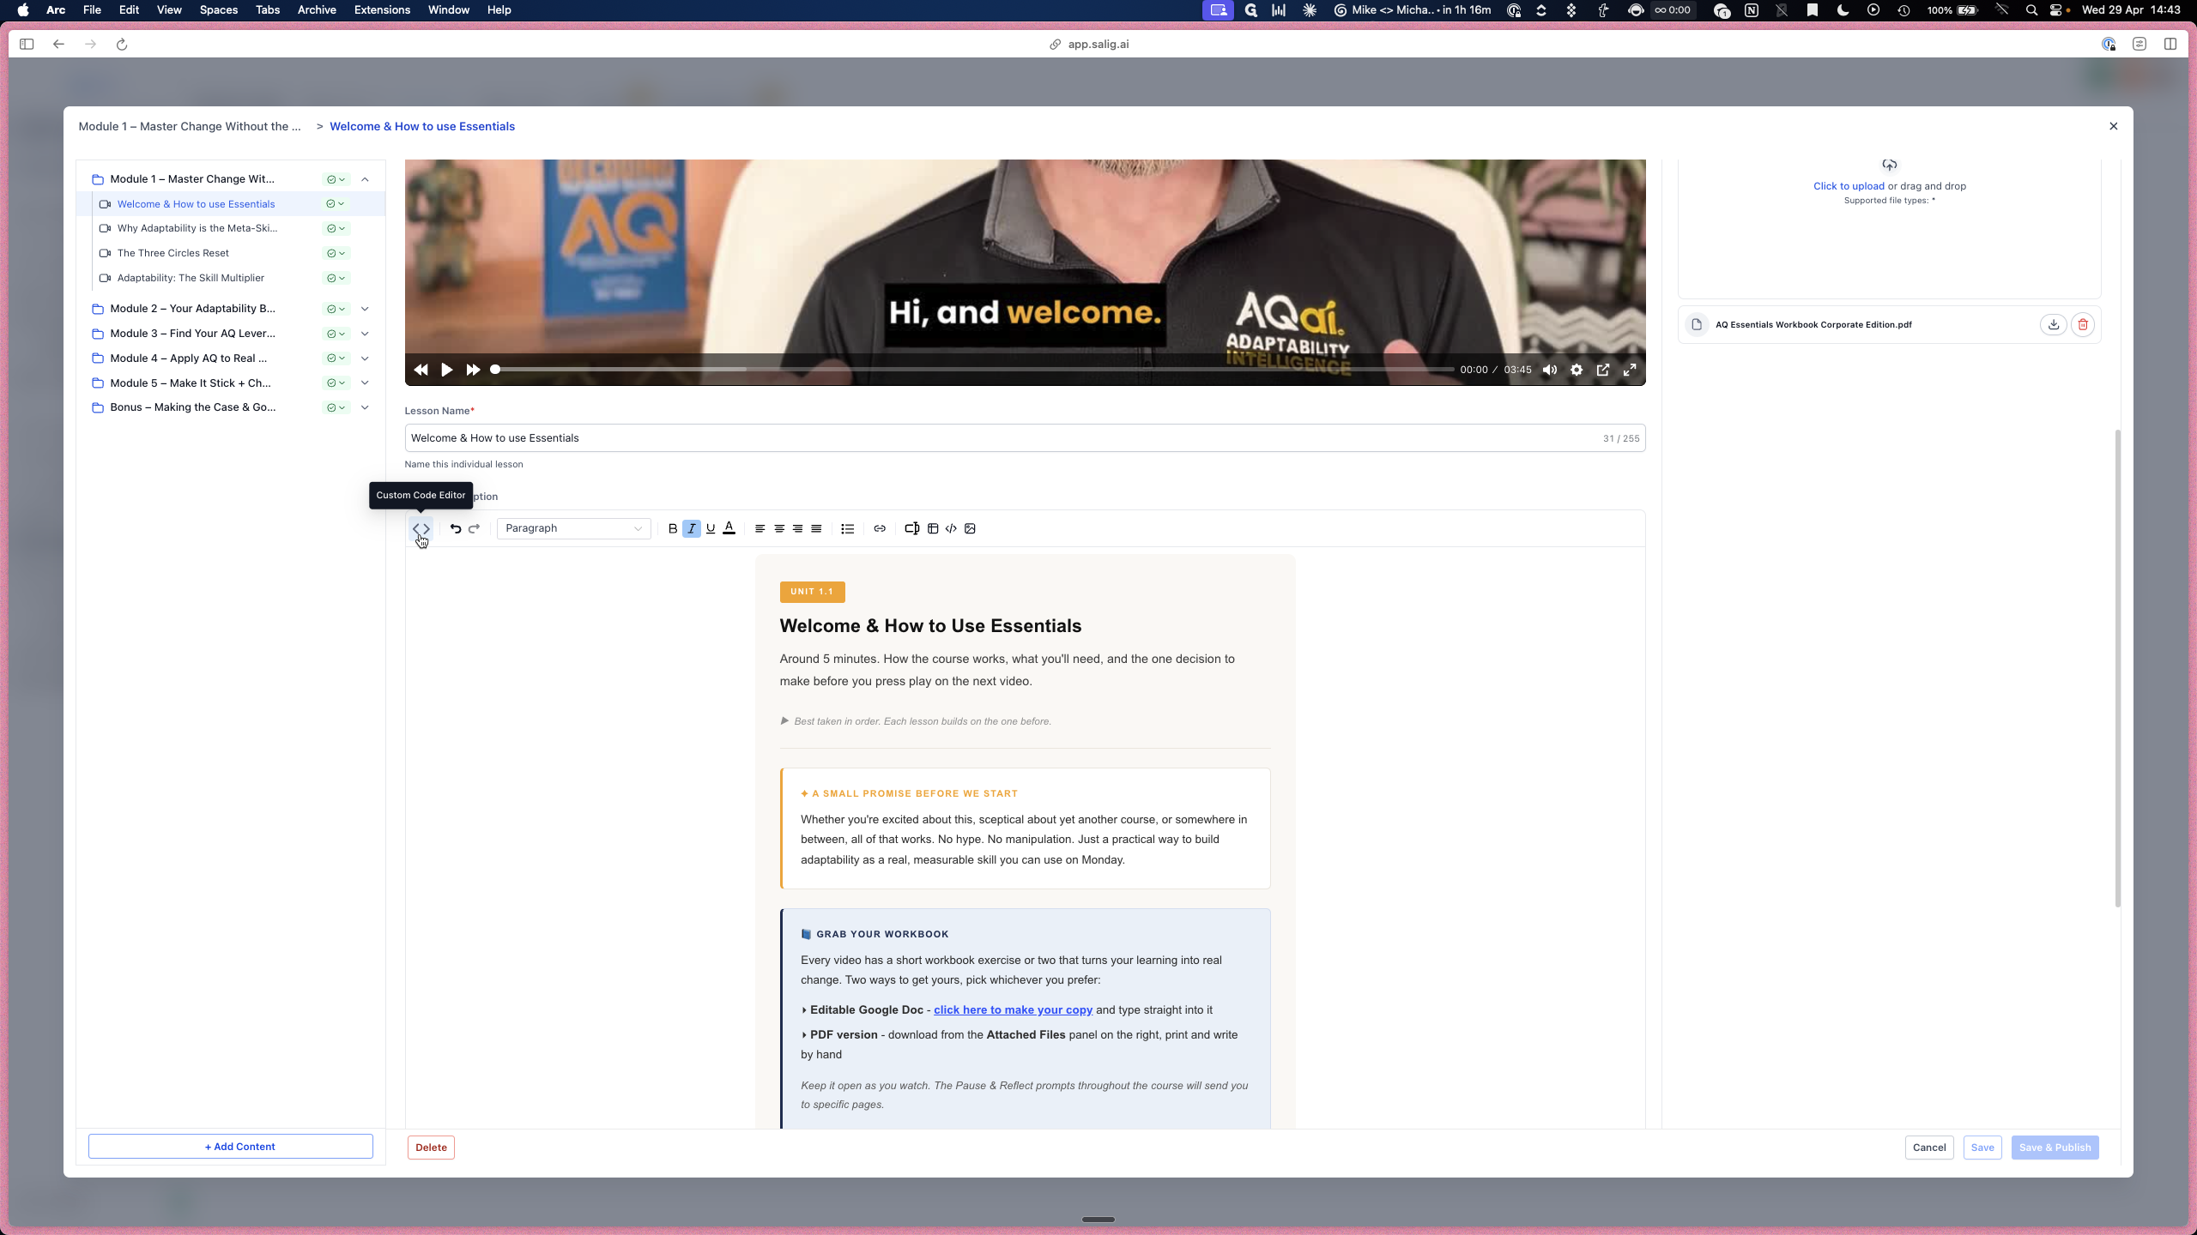The height and width of the screenshot is (1235, 2197).
Task: Expand Module 2 – Your Adaptability
Action: pos(365,309)
